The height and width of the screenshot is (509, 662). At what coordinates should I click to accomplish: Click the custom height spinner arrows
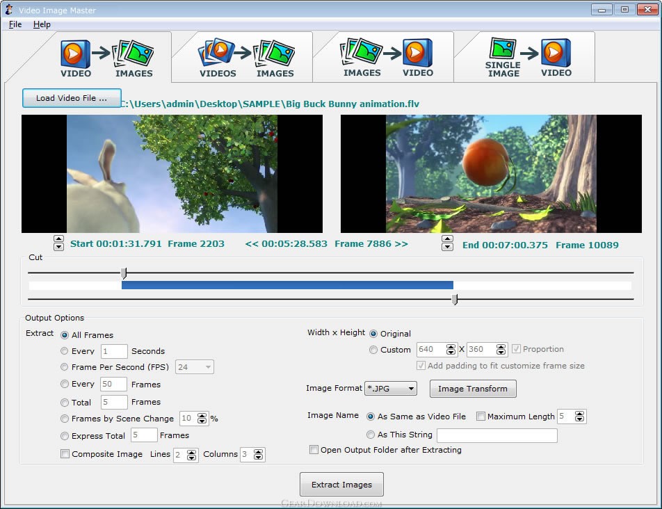pyautogui.click(x=501, y=350)
